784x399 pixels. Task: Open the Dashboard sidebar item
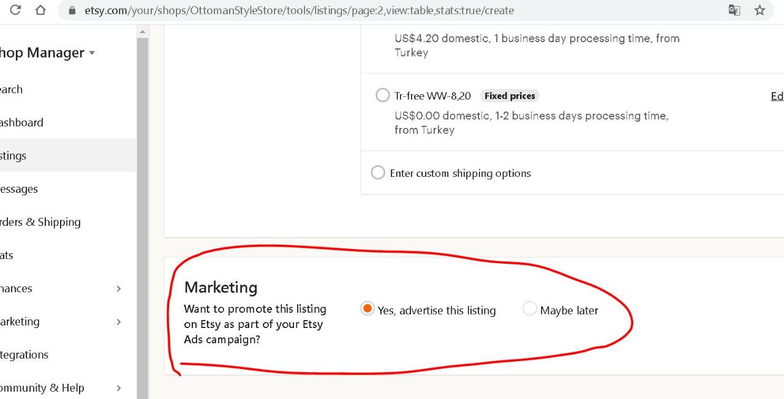[68, 122]
